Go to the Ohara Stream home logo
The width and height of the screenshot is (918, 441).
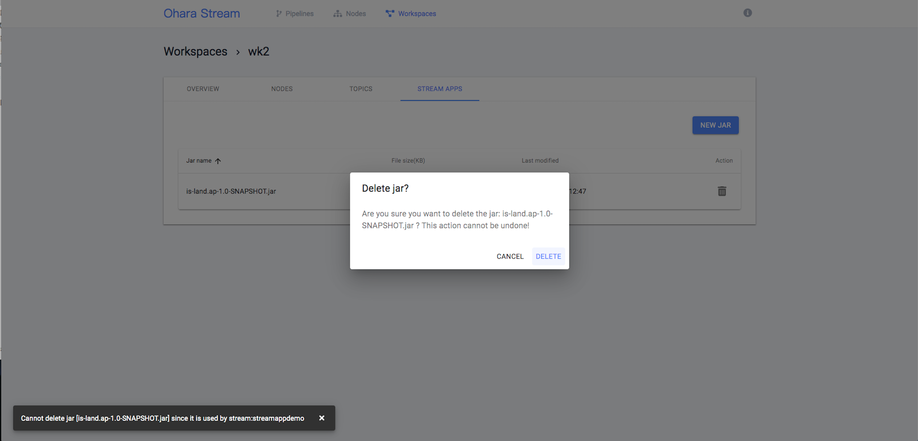coord(202,13)
